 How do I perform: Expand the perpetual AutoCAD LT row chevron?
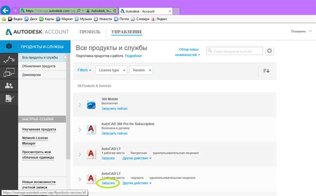coord(80,154)
